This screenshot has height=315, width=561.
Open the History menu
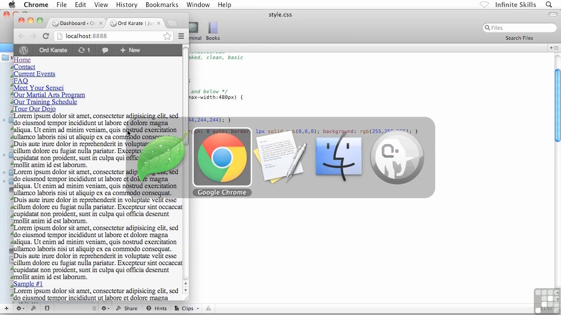[127, 5]
